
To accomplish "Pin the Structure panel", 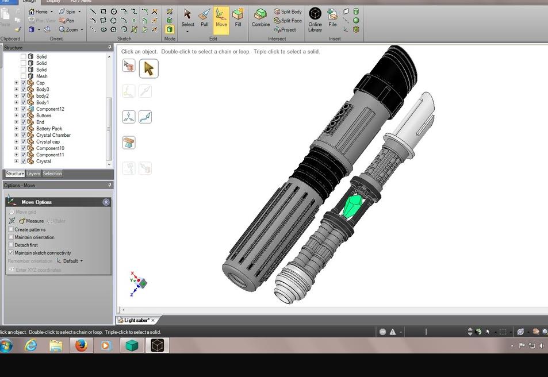I will click(109, 47).
